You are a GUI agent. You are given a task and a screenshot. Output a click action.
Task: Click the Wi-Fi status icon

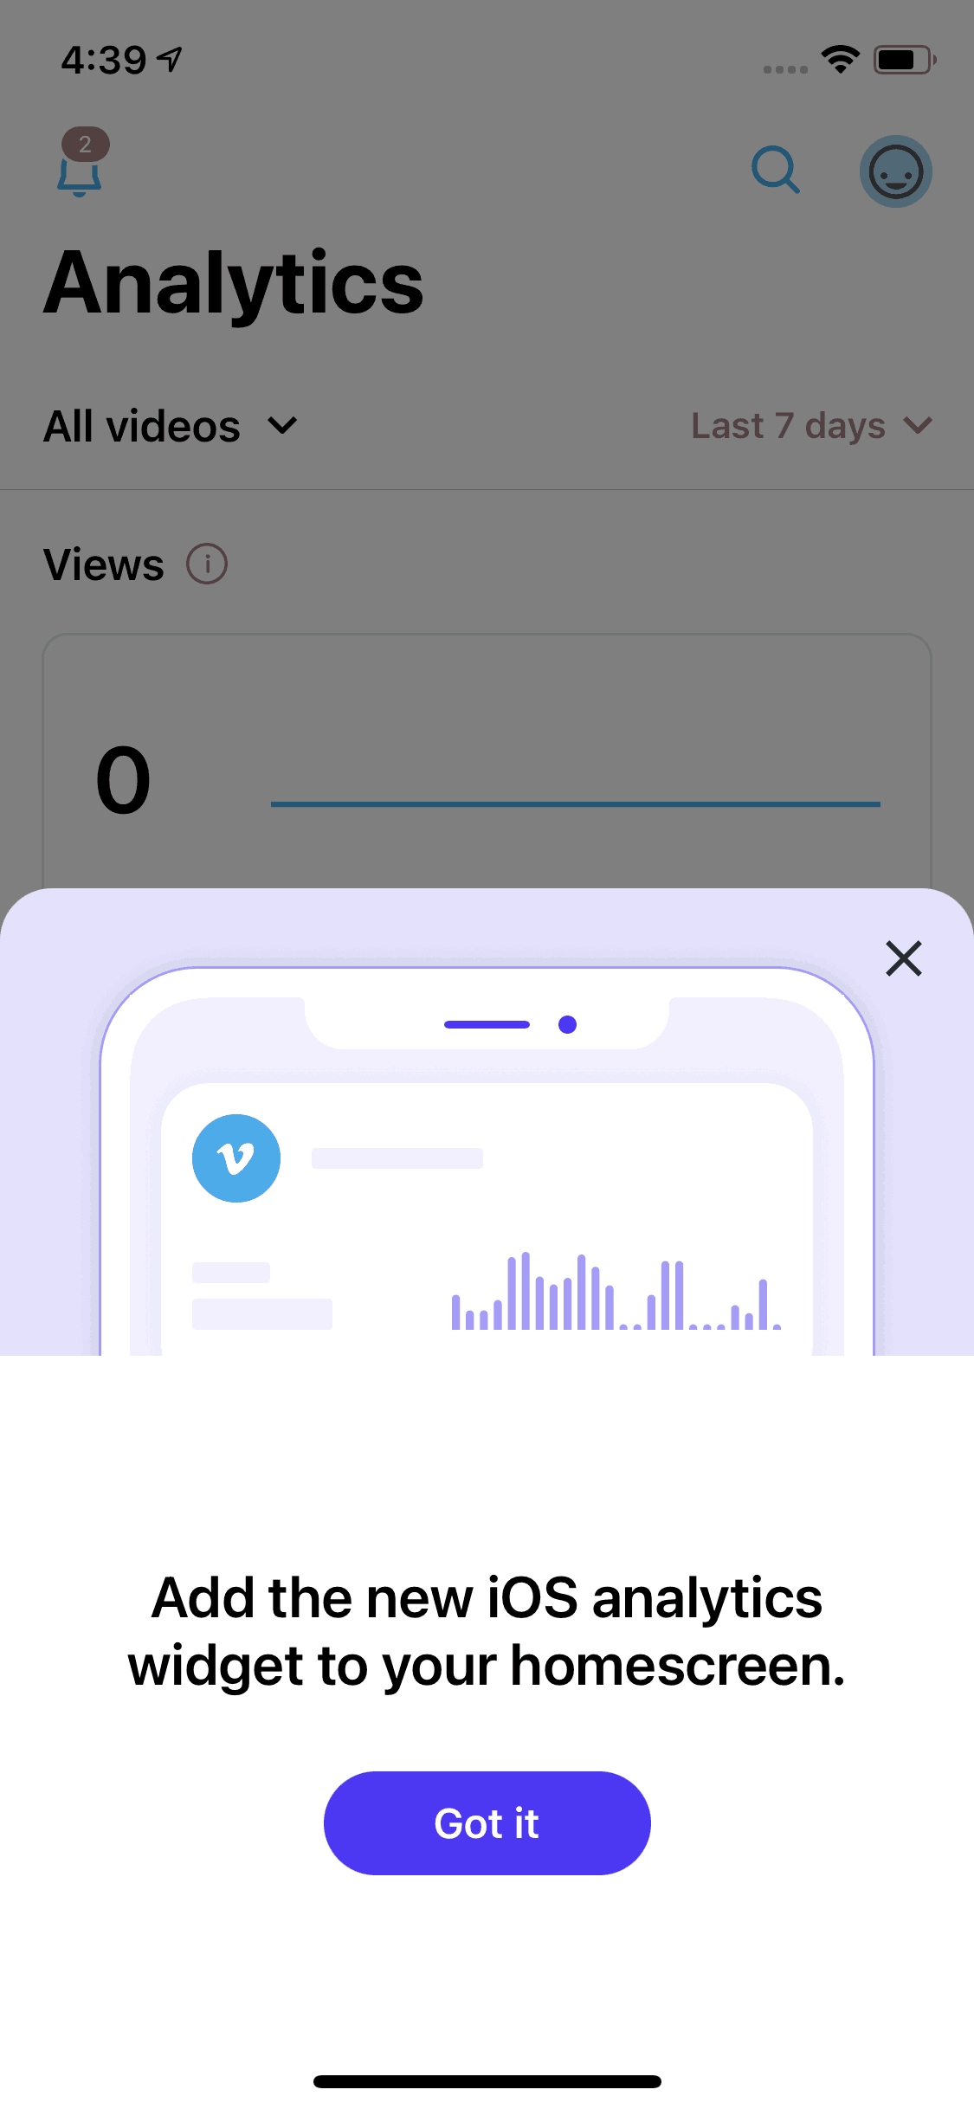point(840,60)
